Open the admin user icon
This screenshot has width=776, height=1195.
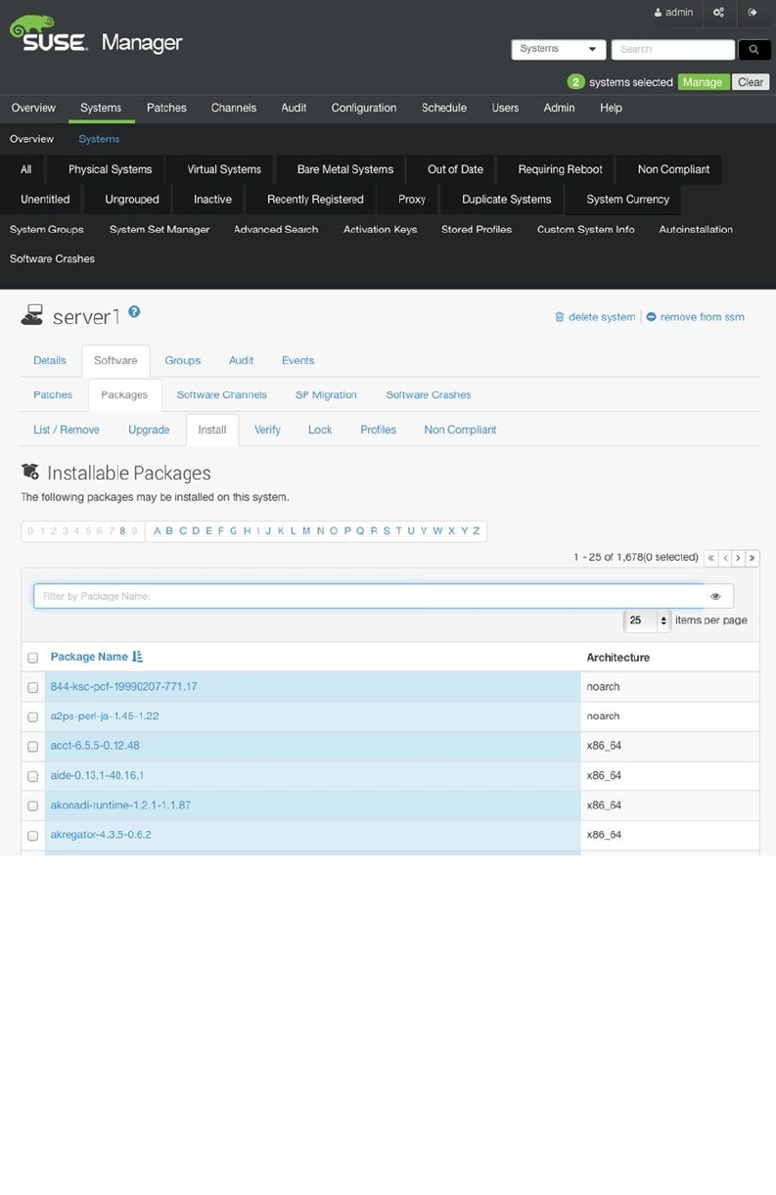659,13
